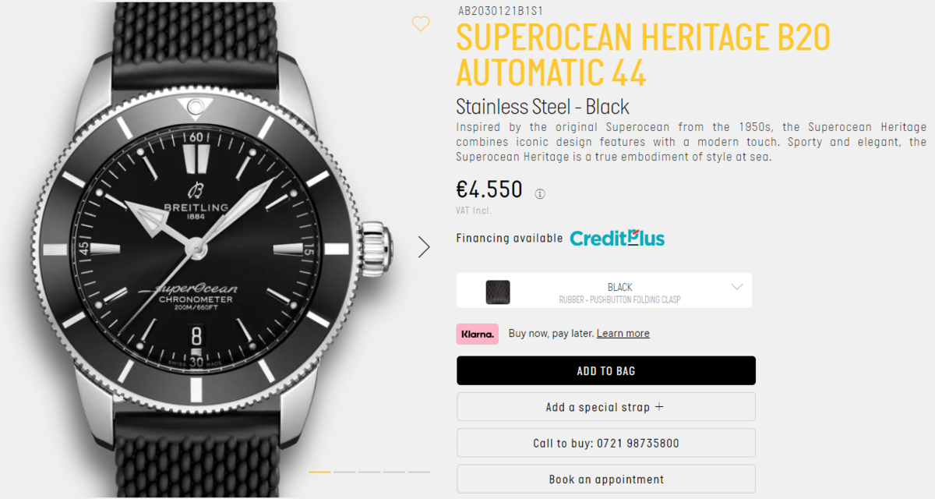Viewport: 935px width, 499px height.
Task: Open Add a special strap option
Action: pyautogui.click(x=605, y=407)
